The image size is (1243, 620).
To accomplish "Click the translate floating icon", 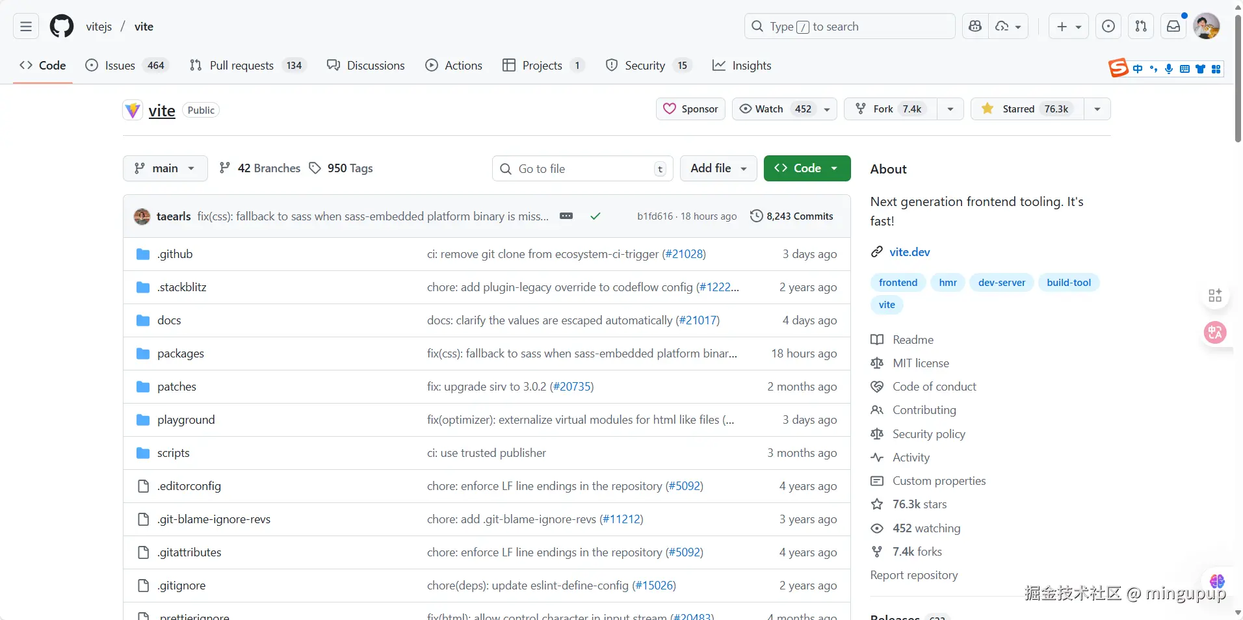I will tap(1215, 333).
